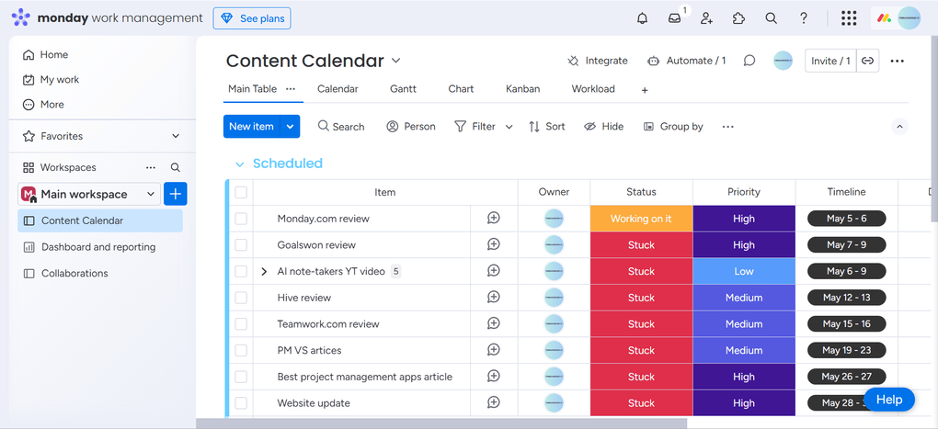Screen dimensions: 938x429
Task: Open updates for AI note-takers YT video
Action: click(494, 271)
